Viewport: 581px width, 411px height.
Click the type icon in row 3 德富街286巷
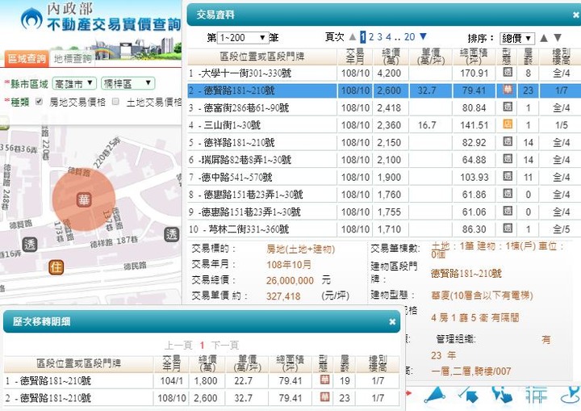[x=508, y=107]
